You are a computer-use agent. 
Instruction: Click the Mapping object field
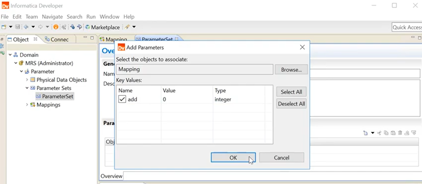pyautogui.click(x=195, y=69)
